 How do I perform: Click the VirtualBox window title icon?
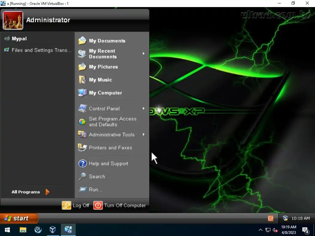coord(3,3)
